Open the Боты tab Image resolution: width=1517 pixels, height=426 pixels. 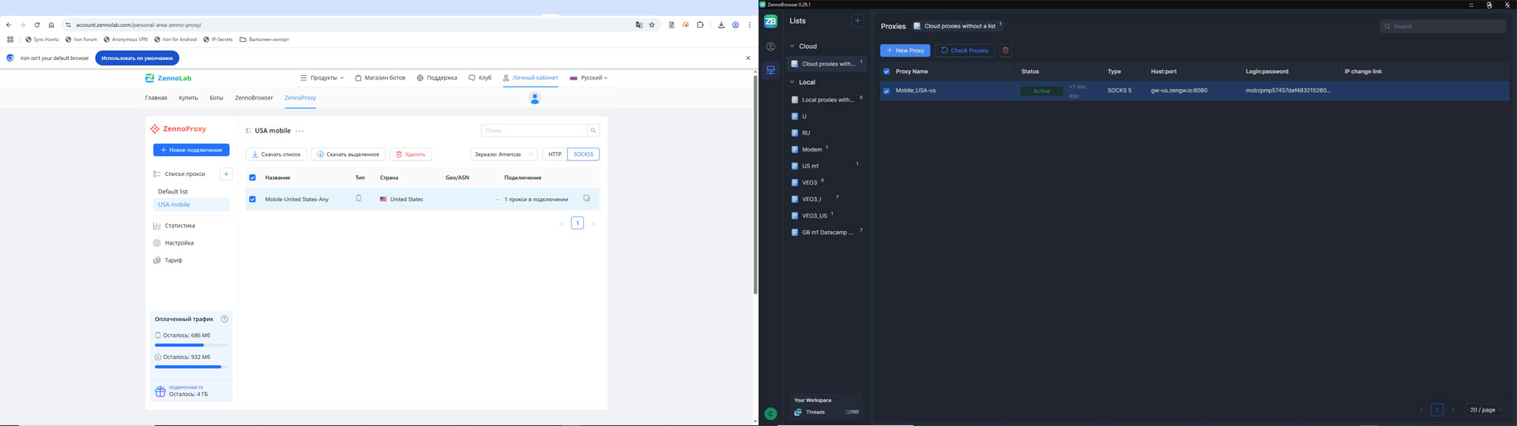point(216,98)
